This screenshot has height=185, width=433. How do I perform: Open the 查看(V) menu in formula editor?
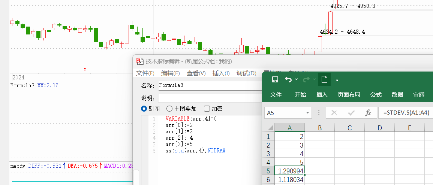(x=196, y=73)
